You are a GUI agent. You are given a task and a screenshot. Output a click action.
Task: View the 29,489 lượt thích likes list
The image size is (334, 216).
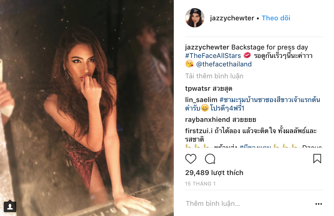pyautogui.click(x=214, y=173)
